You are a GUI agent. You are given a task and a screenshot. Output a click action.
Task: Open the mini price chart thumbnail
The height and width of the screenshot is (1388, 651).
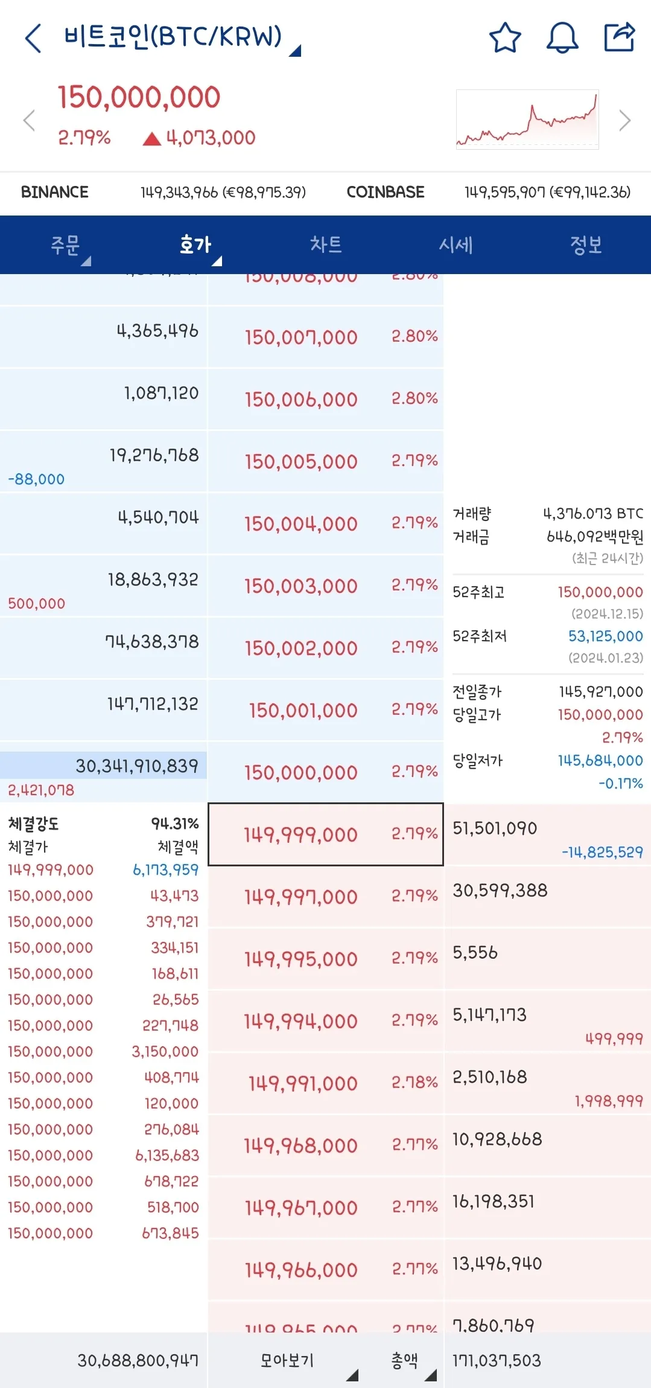(x=527, y=119)
